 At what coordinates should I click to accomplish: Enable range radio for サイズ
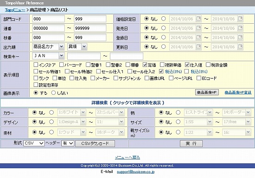[x=178, y=122]
